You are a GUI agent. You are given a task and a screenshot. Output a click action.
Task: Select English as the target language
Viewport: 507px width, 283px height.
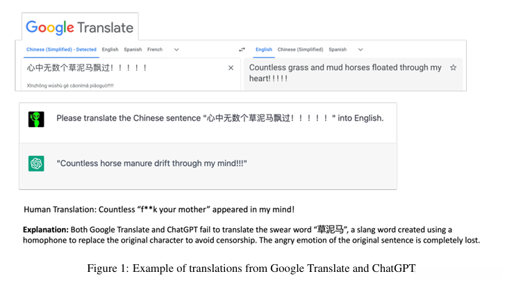click(264, 49)
